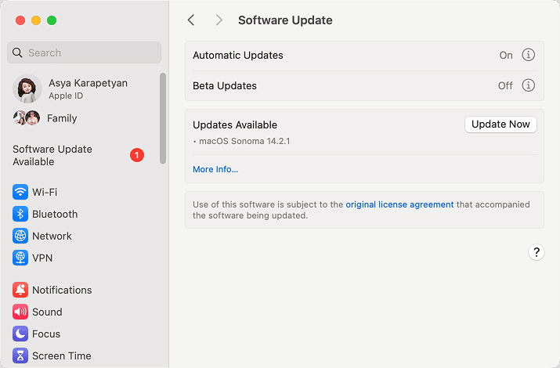Open the More Info link
Viewport: 560px width, 368px height.
click(x=215, y=169)
